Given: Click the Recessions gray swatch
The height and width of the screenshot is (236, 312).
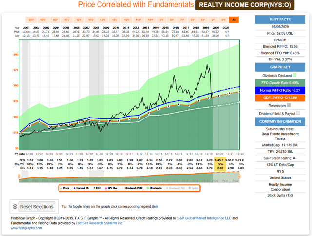Looking at the screenshot, I should click(x=289, y=105).
